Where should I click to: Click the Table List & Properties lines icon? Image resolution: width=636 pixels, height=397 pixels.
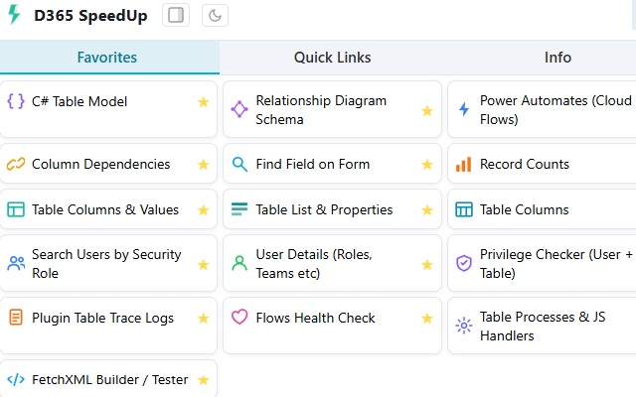239,209
